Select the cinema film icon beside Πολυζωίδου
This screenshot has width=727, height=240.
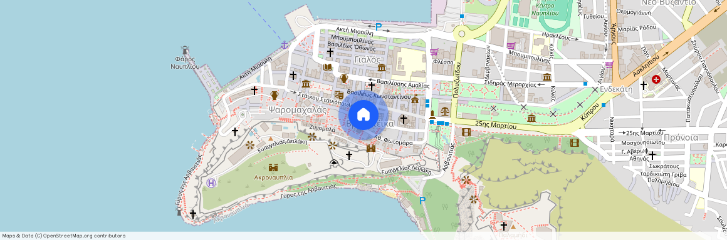click(466, 132)
